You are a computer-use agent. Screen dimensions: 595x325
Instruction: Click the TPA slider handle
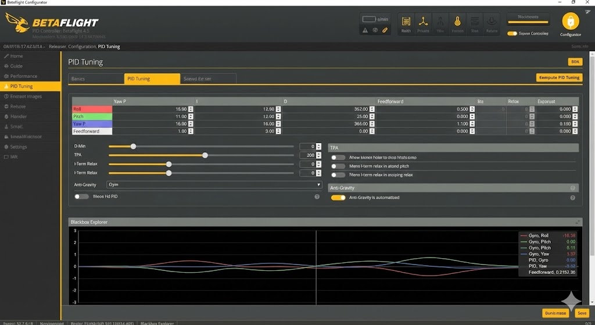point(205,155)
